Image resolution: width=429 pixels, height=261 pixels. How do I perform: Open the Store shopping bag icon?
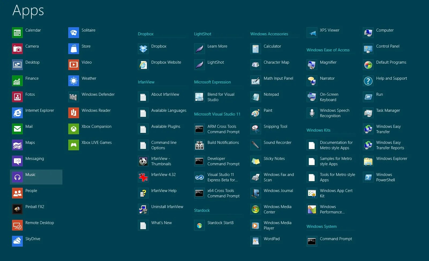(x=74, y=49)
